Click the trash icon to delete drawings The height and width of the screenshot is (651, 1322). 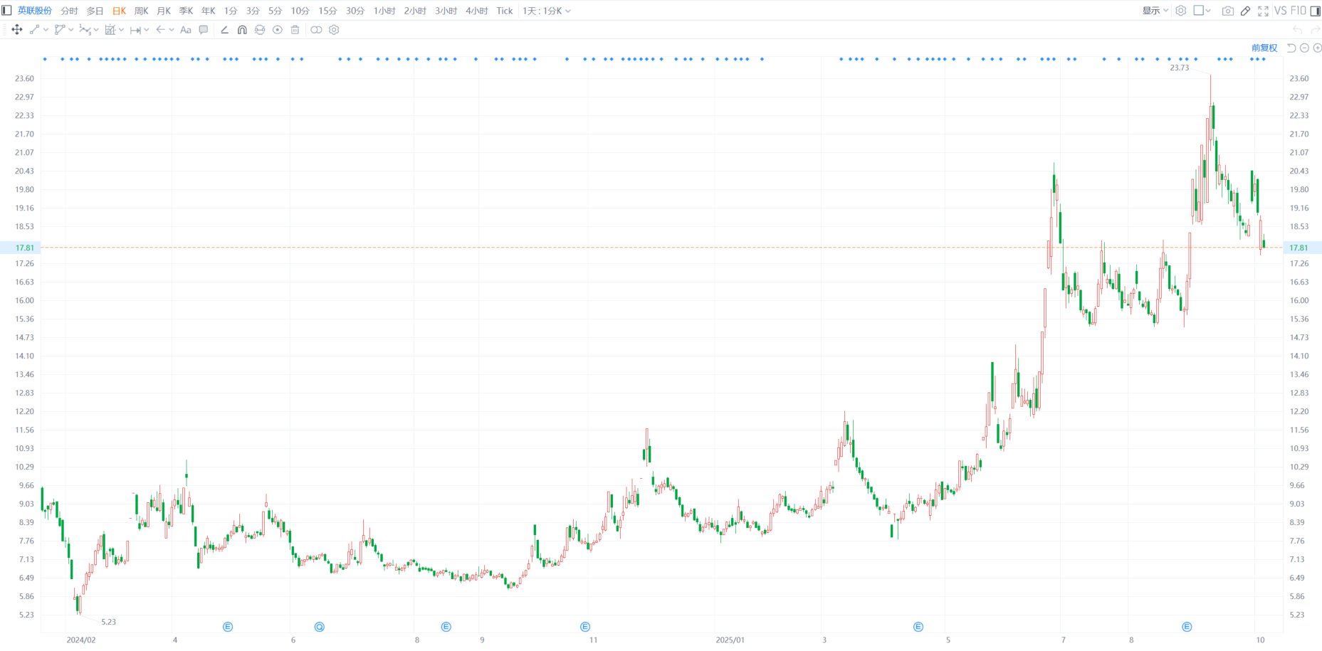(295, 30)
